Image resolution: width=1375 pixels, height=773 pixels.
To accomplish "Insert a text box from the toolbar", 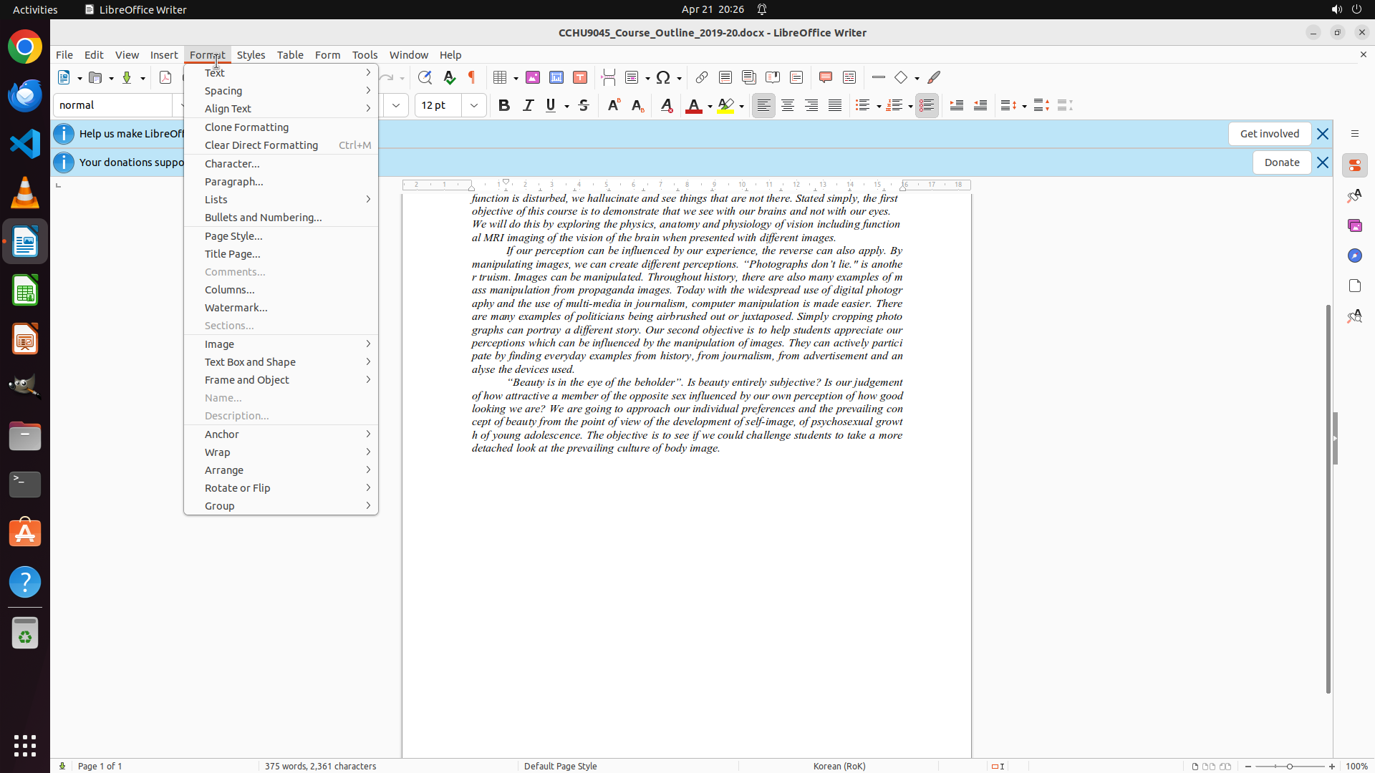I will click(x=580, y=77).
